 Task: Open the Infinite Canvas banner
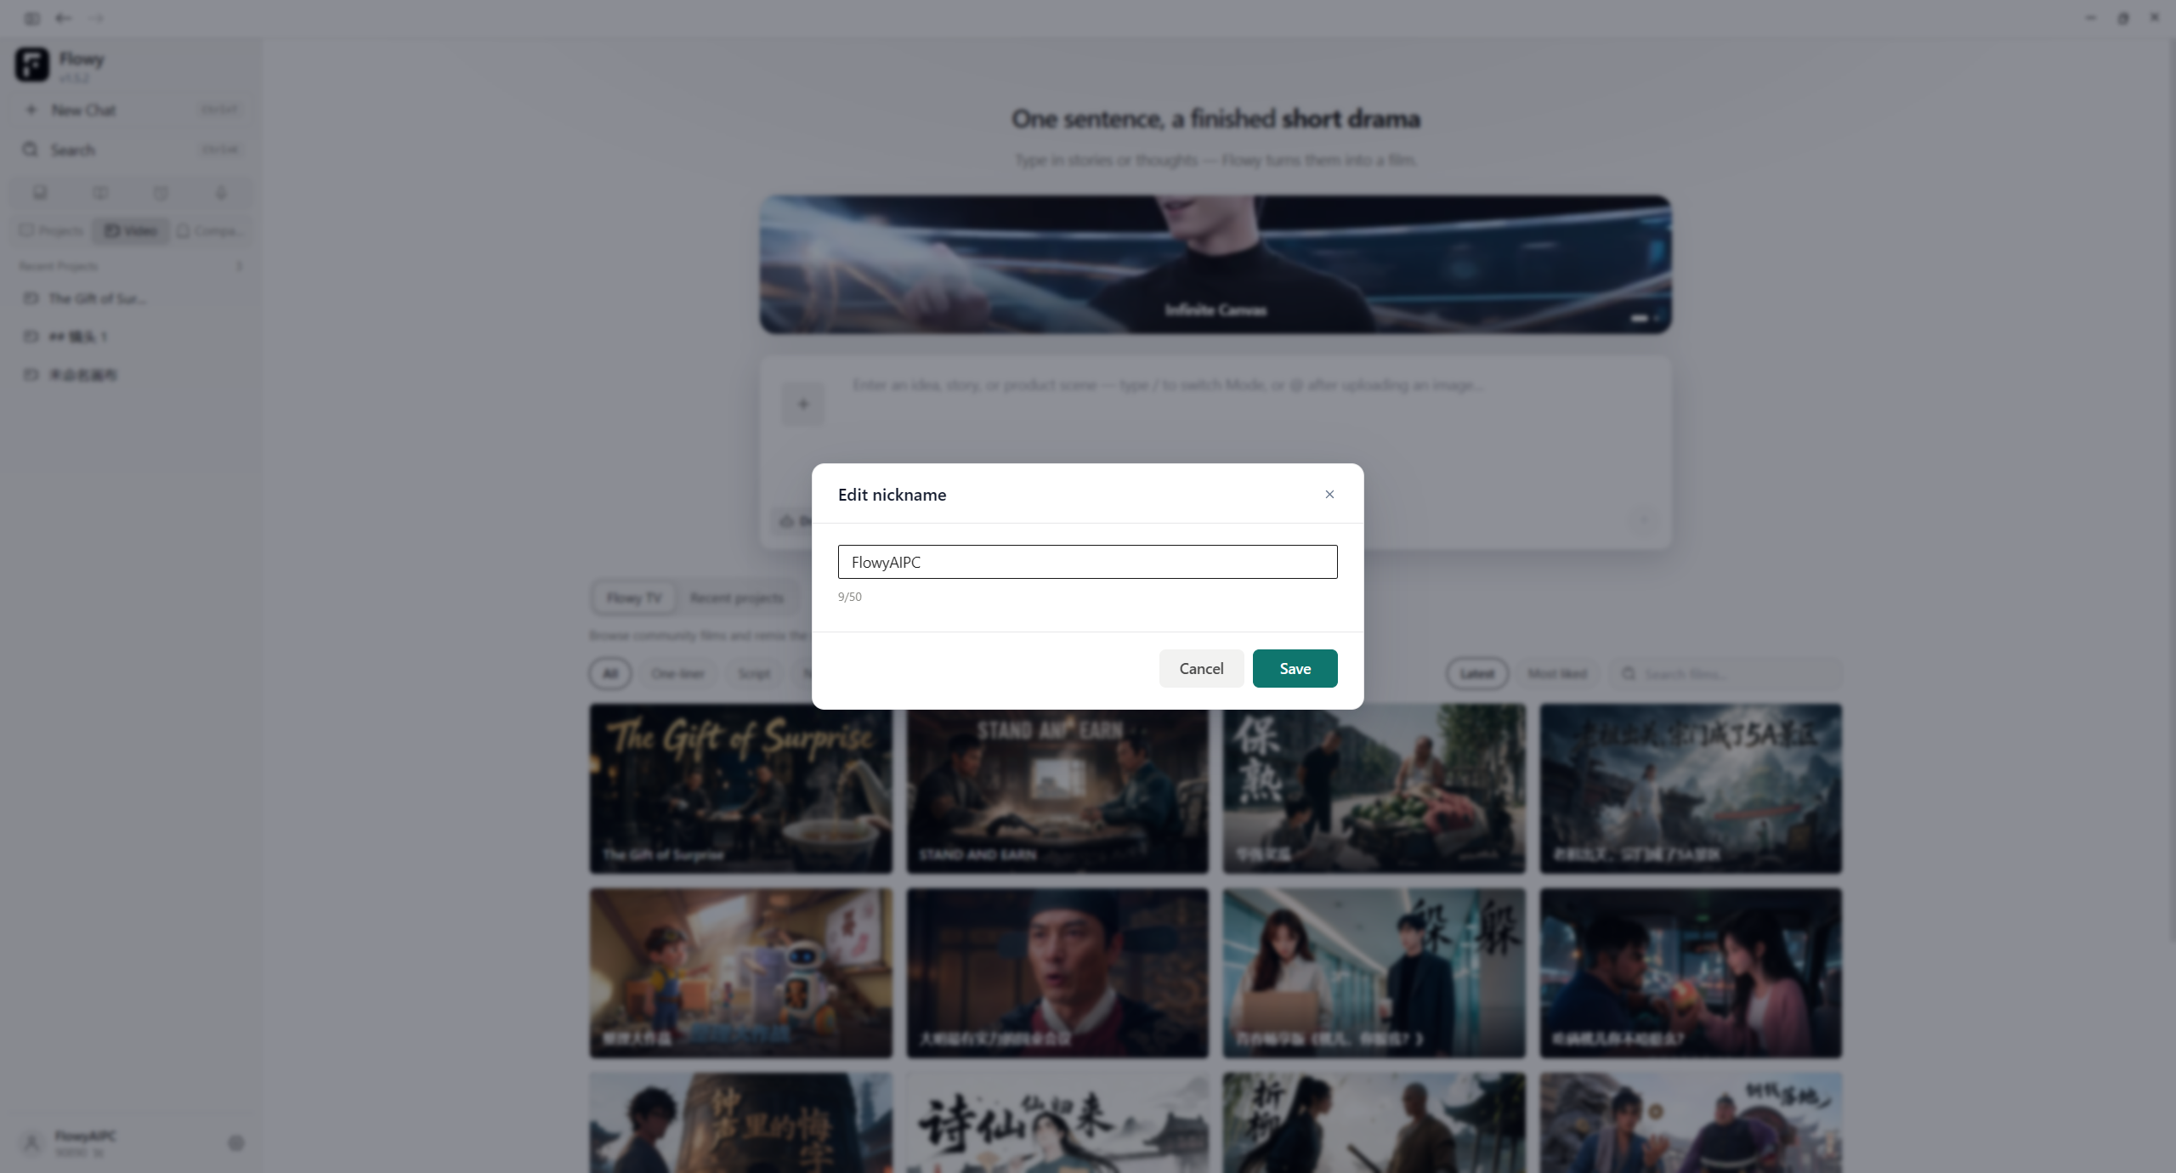pos(1215,264)
